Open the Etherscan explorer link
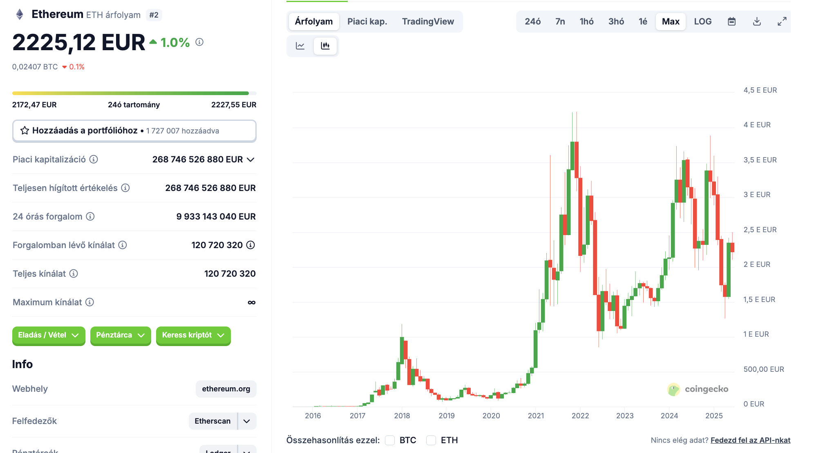 pyautogui.click(x=212, y=421)
